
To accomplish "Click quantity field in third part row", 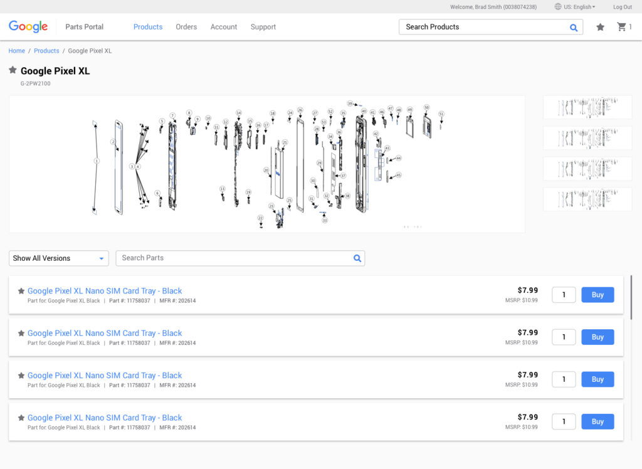I will click(564, 379).
